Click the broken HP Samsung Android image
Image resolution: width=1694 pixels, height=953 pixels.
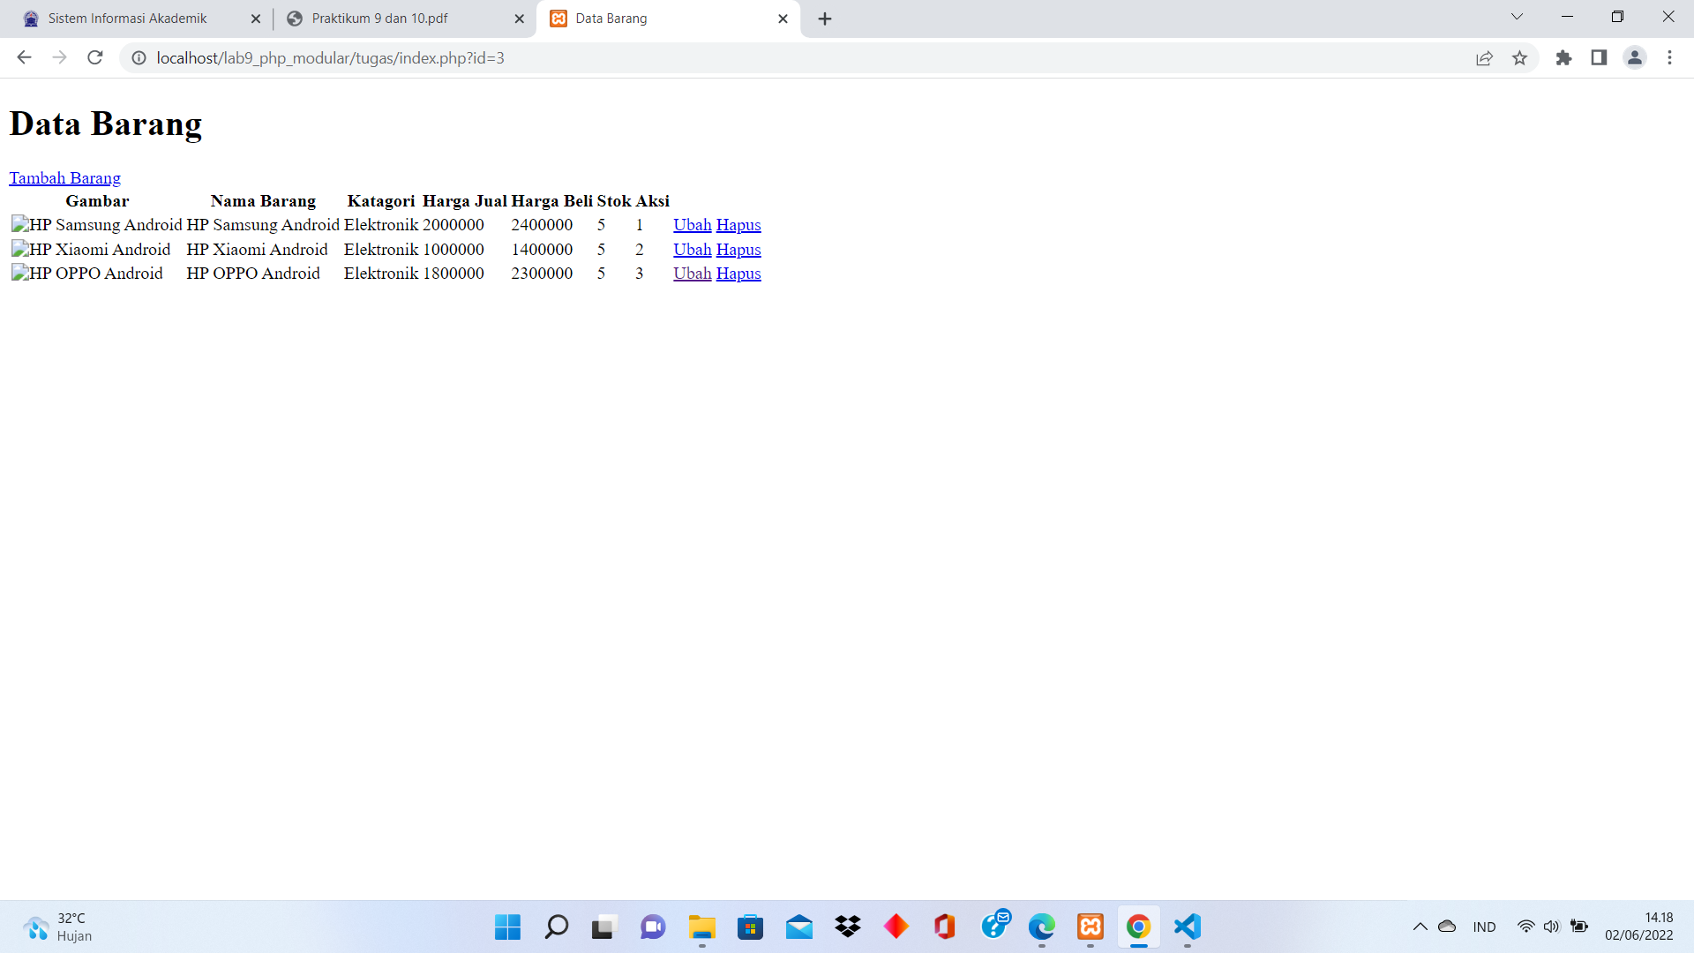97,225
